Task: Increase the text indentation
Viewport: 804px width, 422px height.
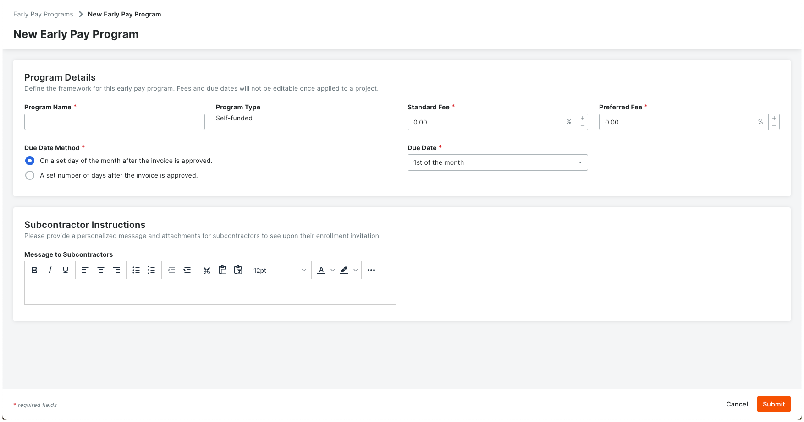Action: click(x=187, y=270)
